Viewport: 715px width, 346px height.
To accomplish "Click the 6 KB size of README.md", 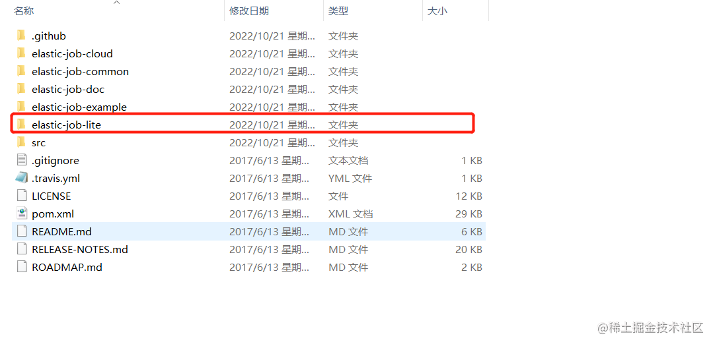I will (x=472, y=232).
